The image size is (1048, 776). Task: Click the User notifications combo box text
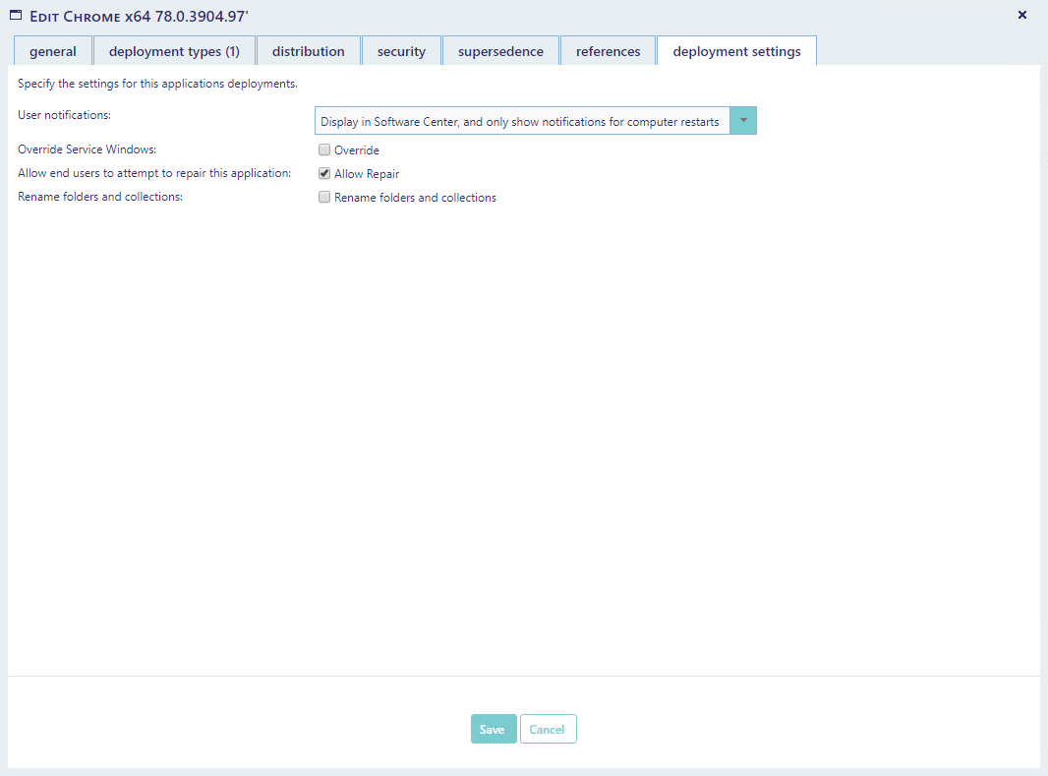tap(521, 122)
